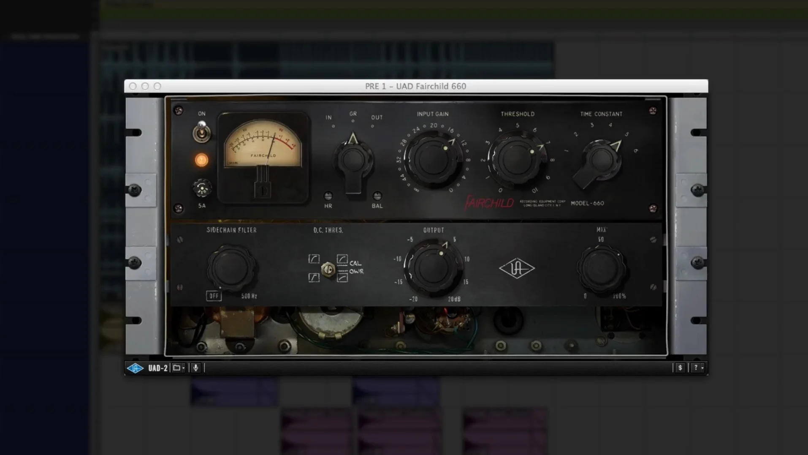Click the orange power indicator lamp
Image resolution: width=808 pixels, height=455 pixels.
point(201,160)
